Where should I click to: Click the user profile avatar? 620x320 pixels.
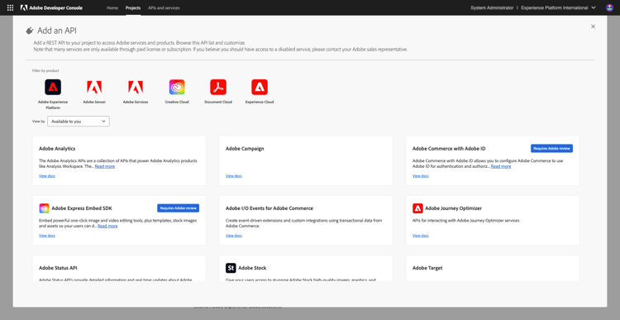[609, 7]
